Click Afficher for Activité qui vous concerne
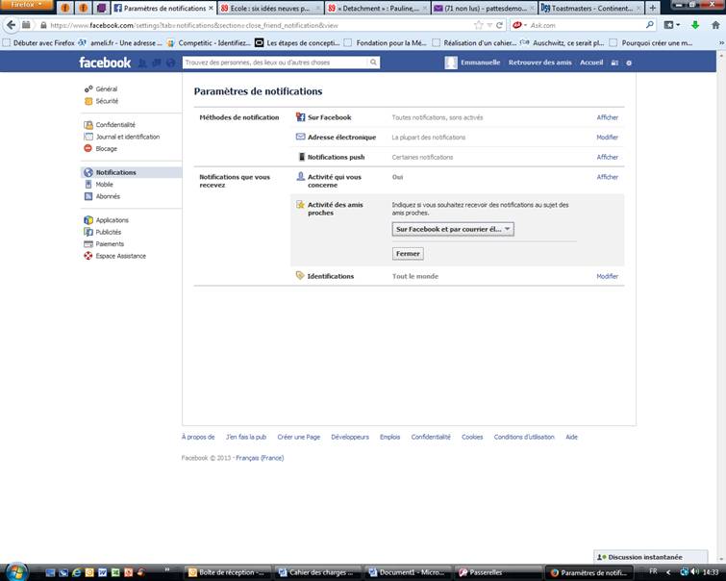The image size is (726, 581). coord(608,177)
